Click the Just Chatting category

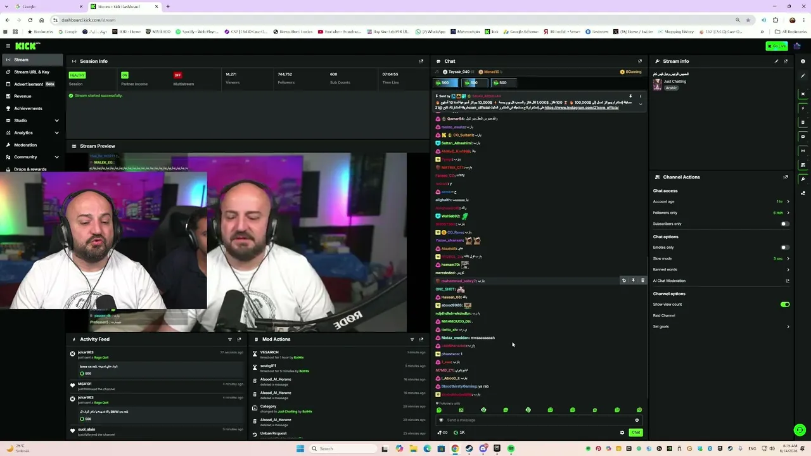[675, 82]
